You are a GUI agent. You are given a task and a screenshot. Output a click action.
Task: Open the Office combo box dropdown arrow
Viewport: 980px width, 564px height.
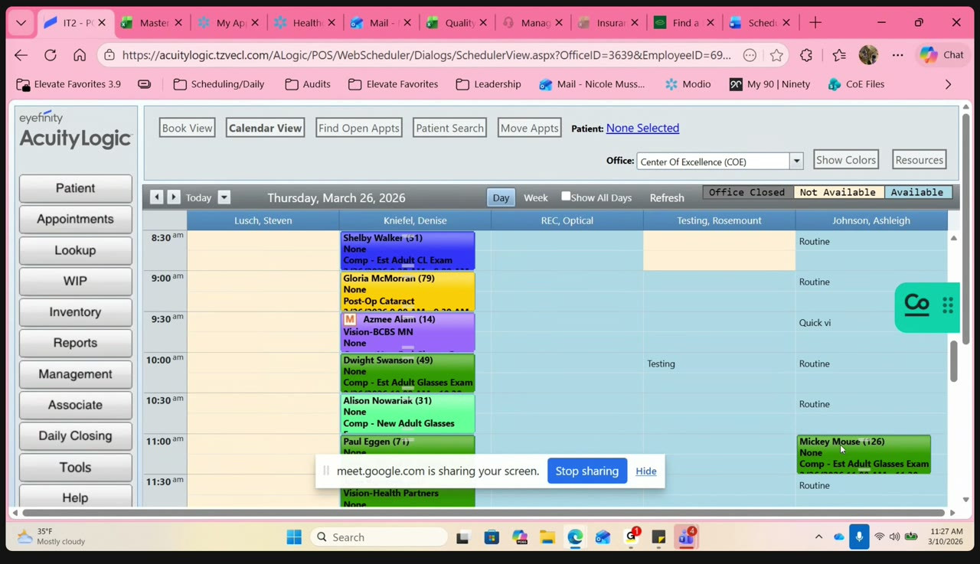tap(796, 161)
